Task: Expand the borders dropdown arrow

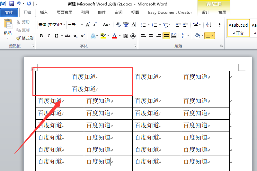Action: (213, 36)
